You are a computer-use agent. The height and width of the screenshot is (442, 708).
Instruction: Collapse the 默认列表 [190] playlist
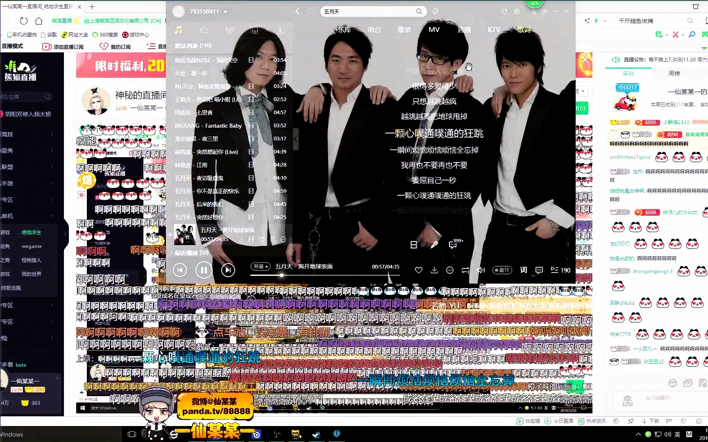[x=193, y=45]
